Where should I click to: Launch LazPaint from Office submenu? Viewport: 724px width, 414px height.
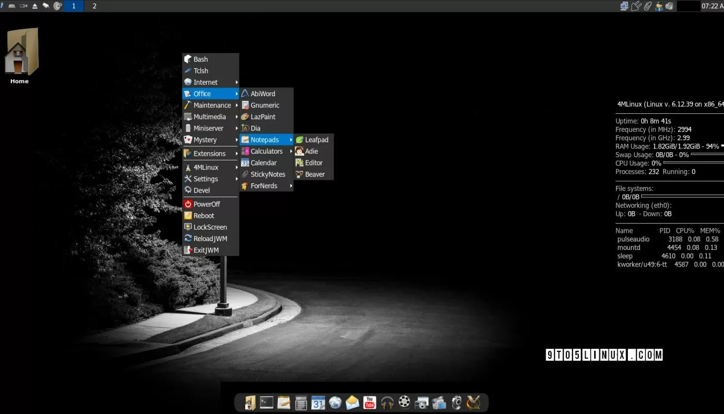[x=266, y=117]
